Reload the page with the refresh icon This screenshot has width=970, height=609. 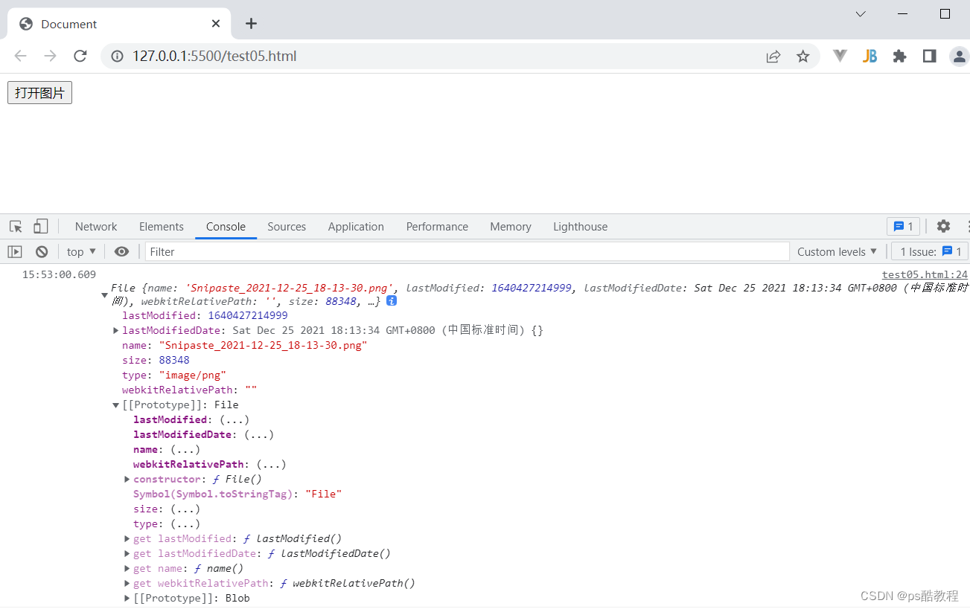[x=80, y=56]
